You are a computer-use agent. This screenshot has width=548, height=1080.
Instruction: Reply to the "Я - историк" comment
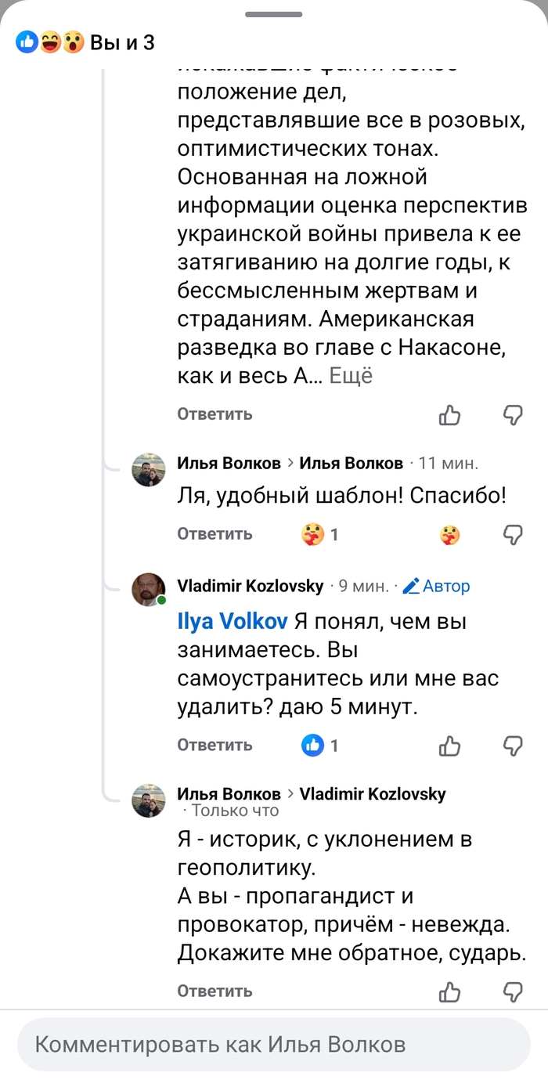coord(215,992)
